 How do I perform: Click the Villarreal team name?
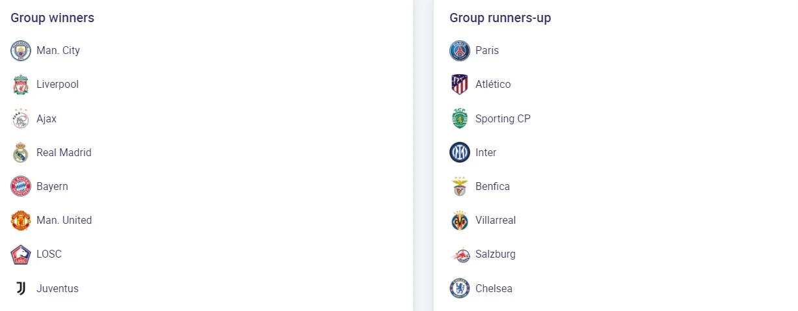[496, 221]
